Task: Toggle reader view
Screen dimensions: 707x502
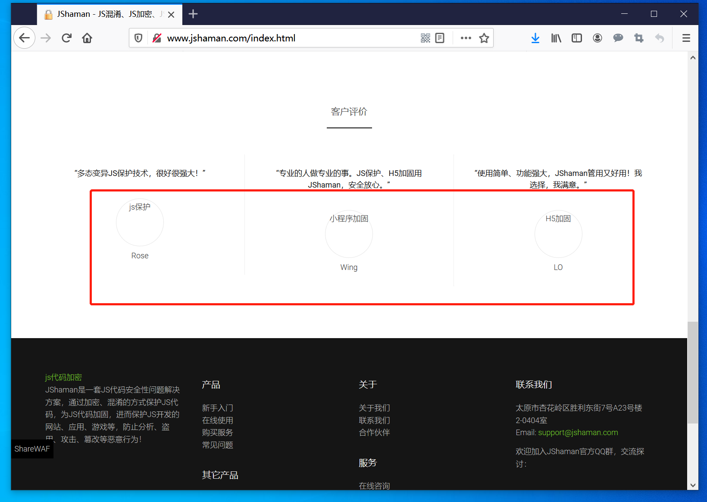Action: 440,38
